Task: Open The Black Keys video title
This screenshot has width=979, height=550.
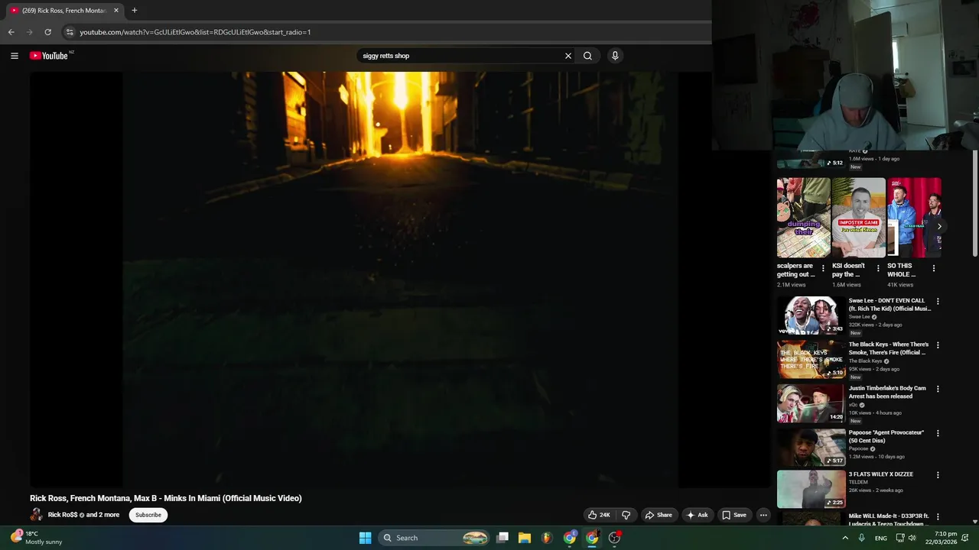Action: point(889,348)
